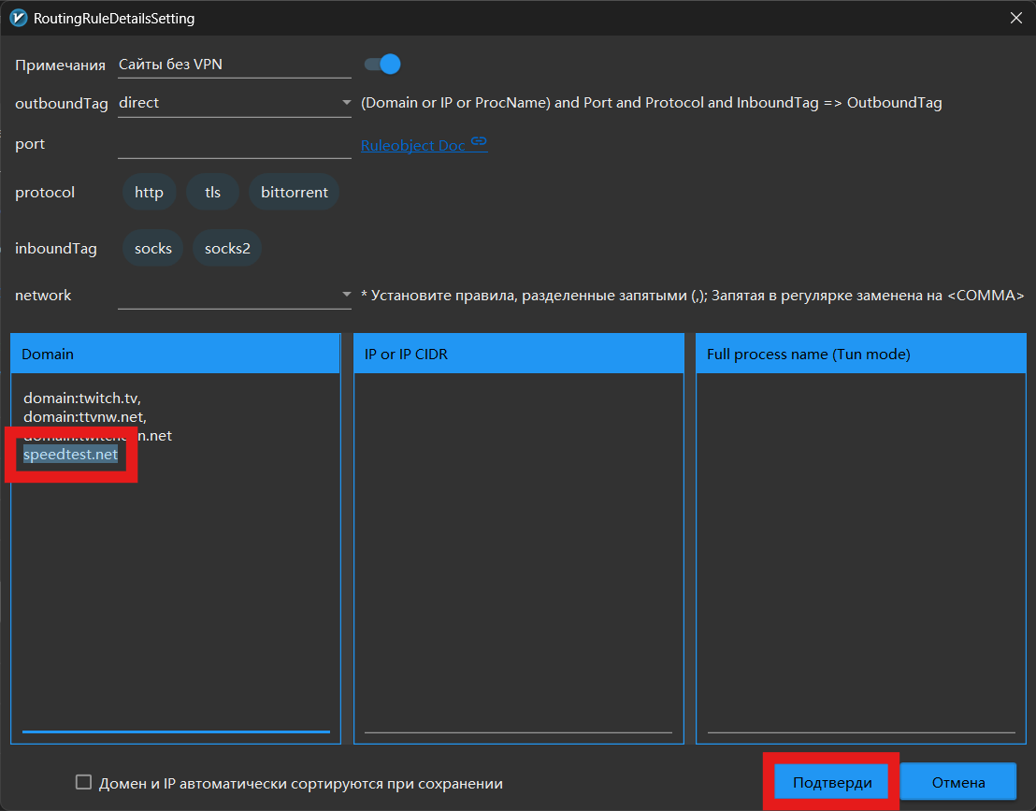This screenshot has height=811, width=1036.
Task: Click the Отмена cancel button
Action: pos(957,783)
